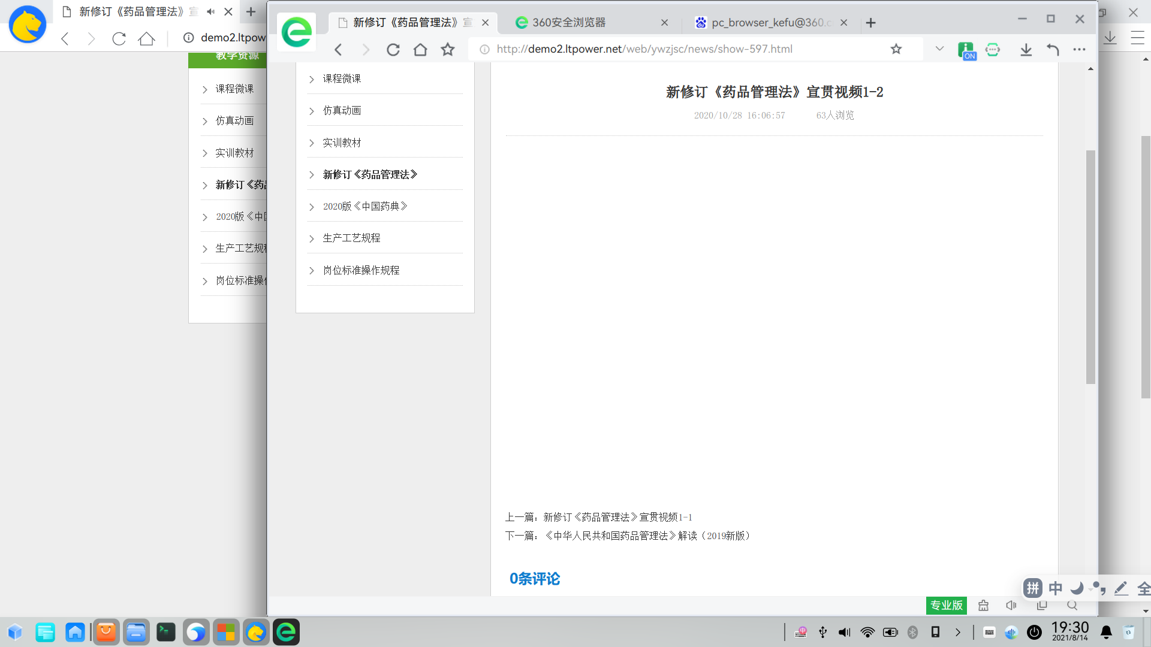The width and height of the screenshot is (1151, 647).
Task: Click the undo closed tab arrow
Action: point(1053,50)
